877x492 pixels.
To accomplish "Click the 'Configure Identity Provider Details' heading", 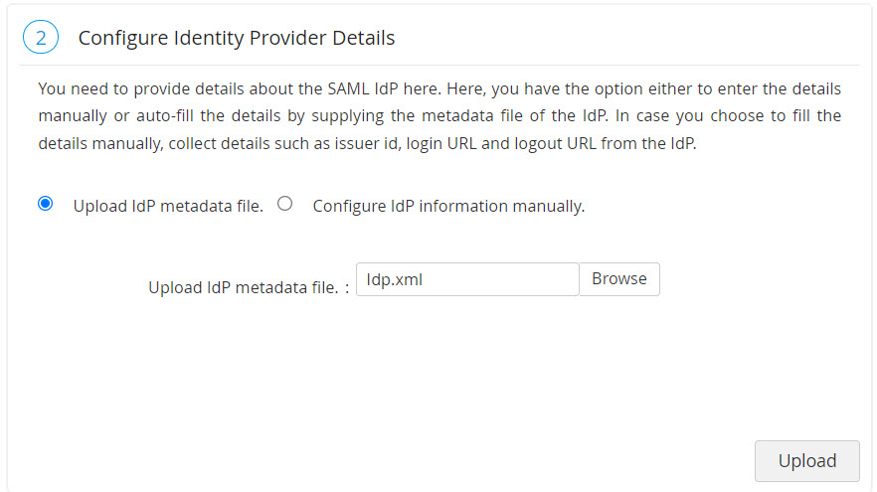I will tap(237, 39).
